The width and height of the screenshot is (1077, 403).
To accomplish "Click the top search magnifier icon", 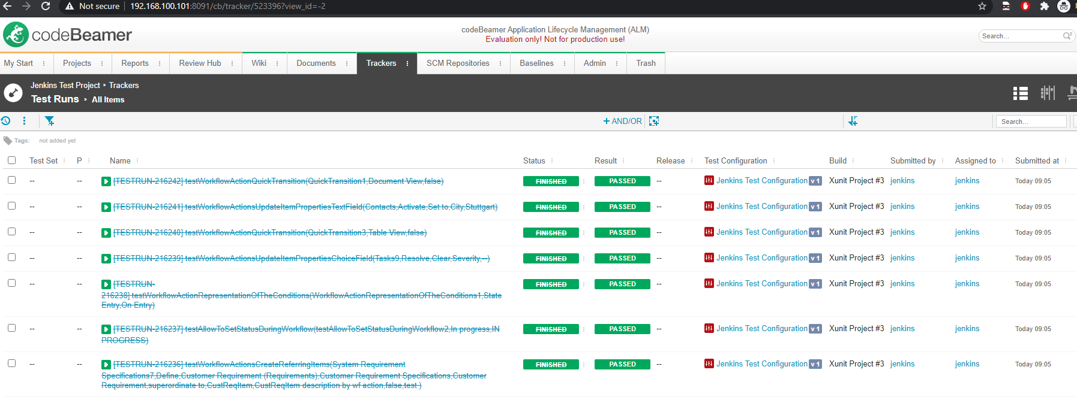I will [1067, 36].
